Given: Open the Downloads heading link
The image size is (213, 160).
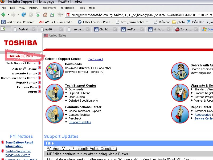Looking at the screenshot, I should 73,64.
